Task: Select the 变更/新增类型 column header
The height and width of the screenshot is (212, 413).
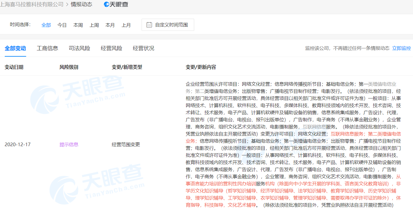Action: point(127,67)
